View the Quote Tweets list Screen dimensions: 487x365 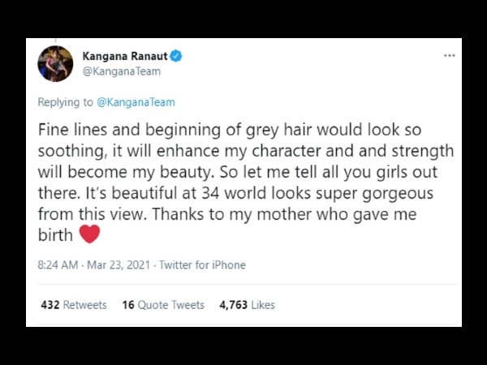tap(163, 305)
